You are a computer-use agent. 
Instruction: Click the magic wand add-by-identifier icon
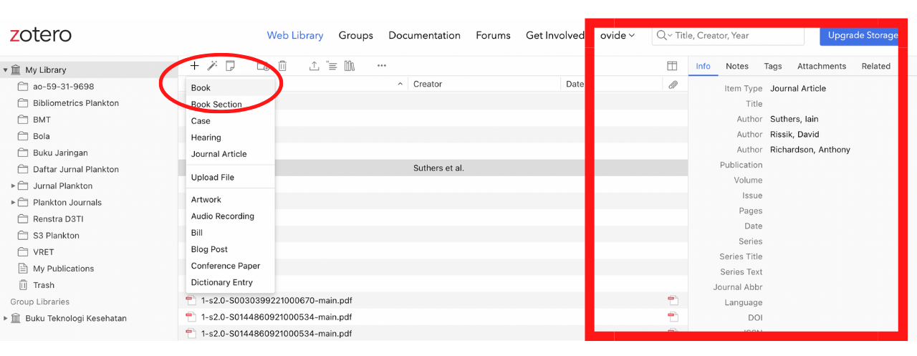[212, 66]
